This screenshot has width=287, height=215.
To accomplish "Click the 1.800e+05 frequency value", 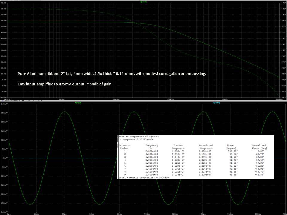I will click(152, 175).
